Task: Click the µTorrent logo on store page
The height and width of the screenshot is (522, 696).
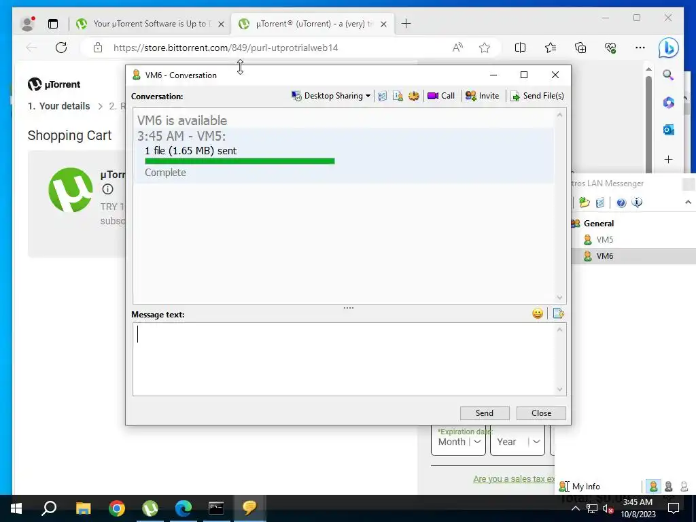Action: pyautogui.click(x=54, y=84)
